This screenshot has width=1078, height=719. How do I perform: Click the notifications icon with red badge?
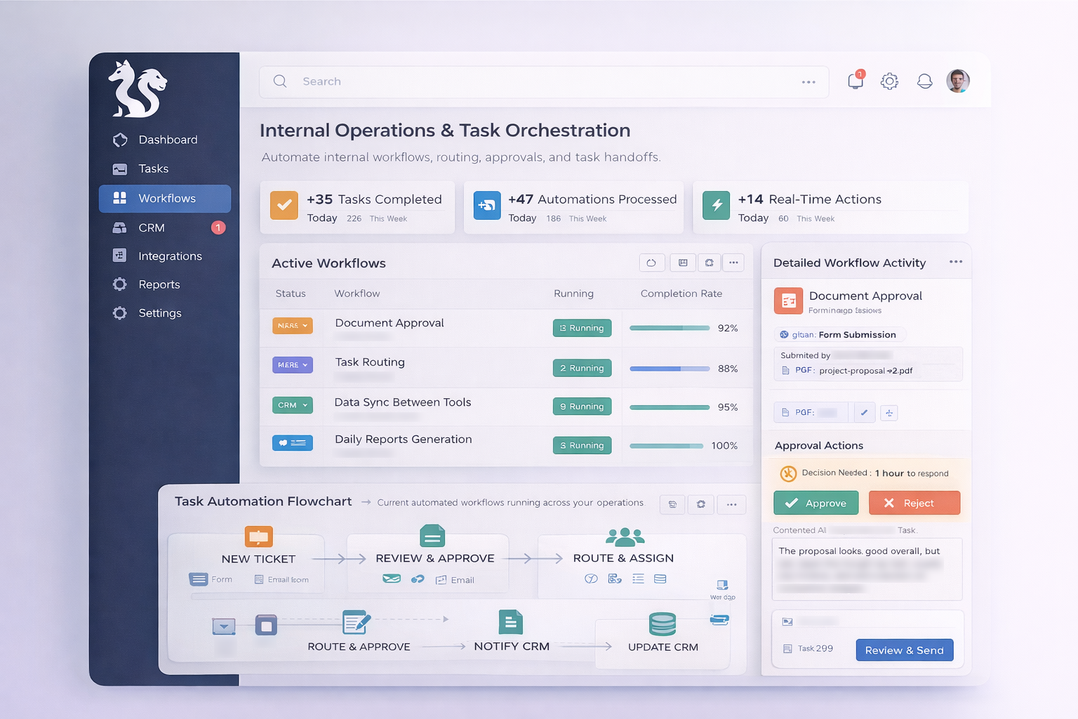click(x=856, y=81)
